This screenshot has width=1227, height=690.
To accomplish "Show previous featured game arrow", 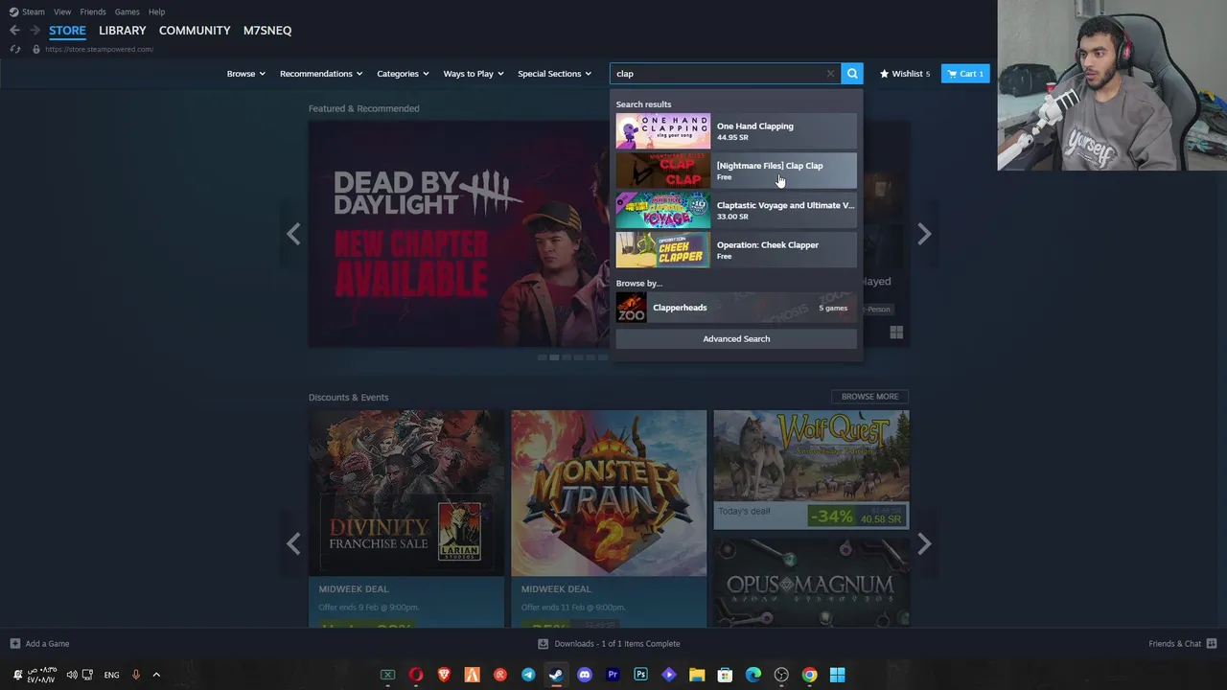I will click(x=293, y=234).
